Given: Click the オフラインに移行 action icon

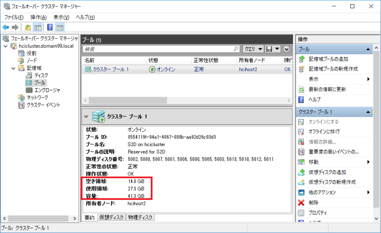Looking at the screenshot, I should coord(301,132).
